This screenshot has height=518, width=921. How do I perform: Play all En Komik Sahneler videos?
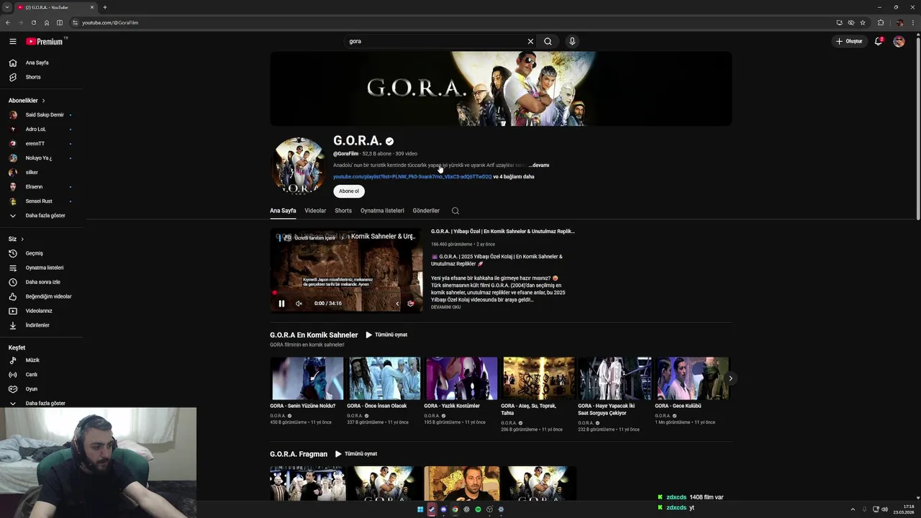pyautogui.click(x=386, y=335)
